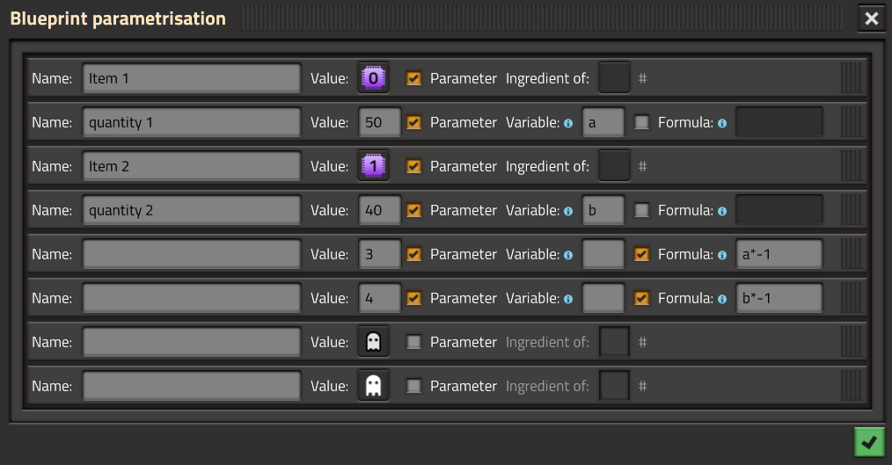The width and height of the screenshot is (892, 465).
Task: Close the Blueprint parametrisation window
Action: tap(871, 18)
